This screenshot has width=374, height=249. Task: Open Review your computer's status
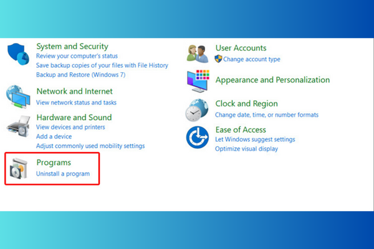point(77,56)
